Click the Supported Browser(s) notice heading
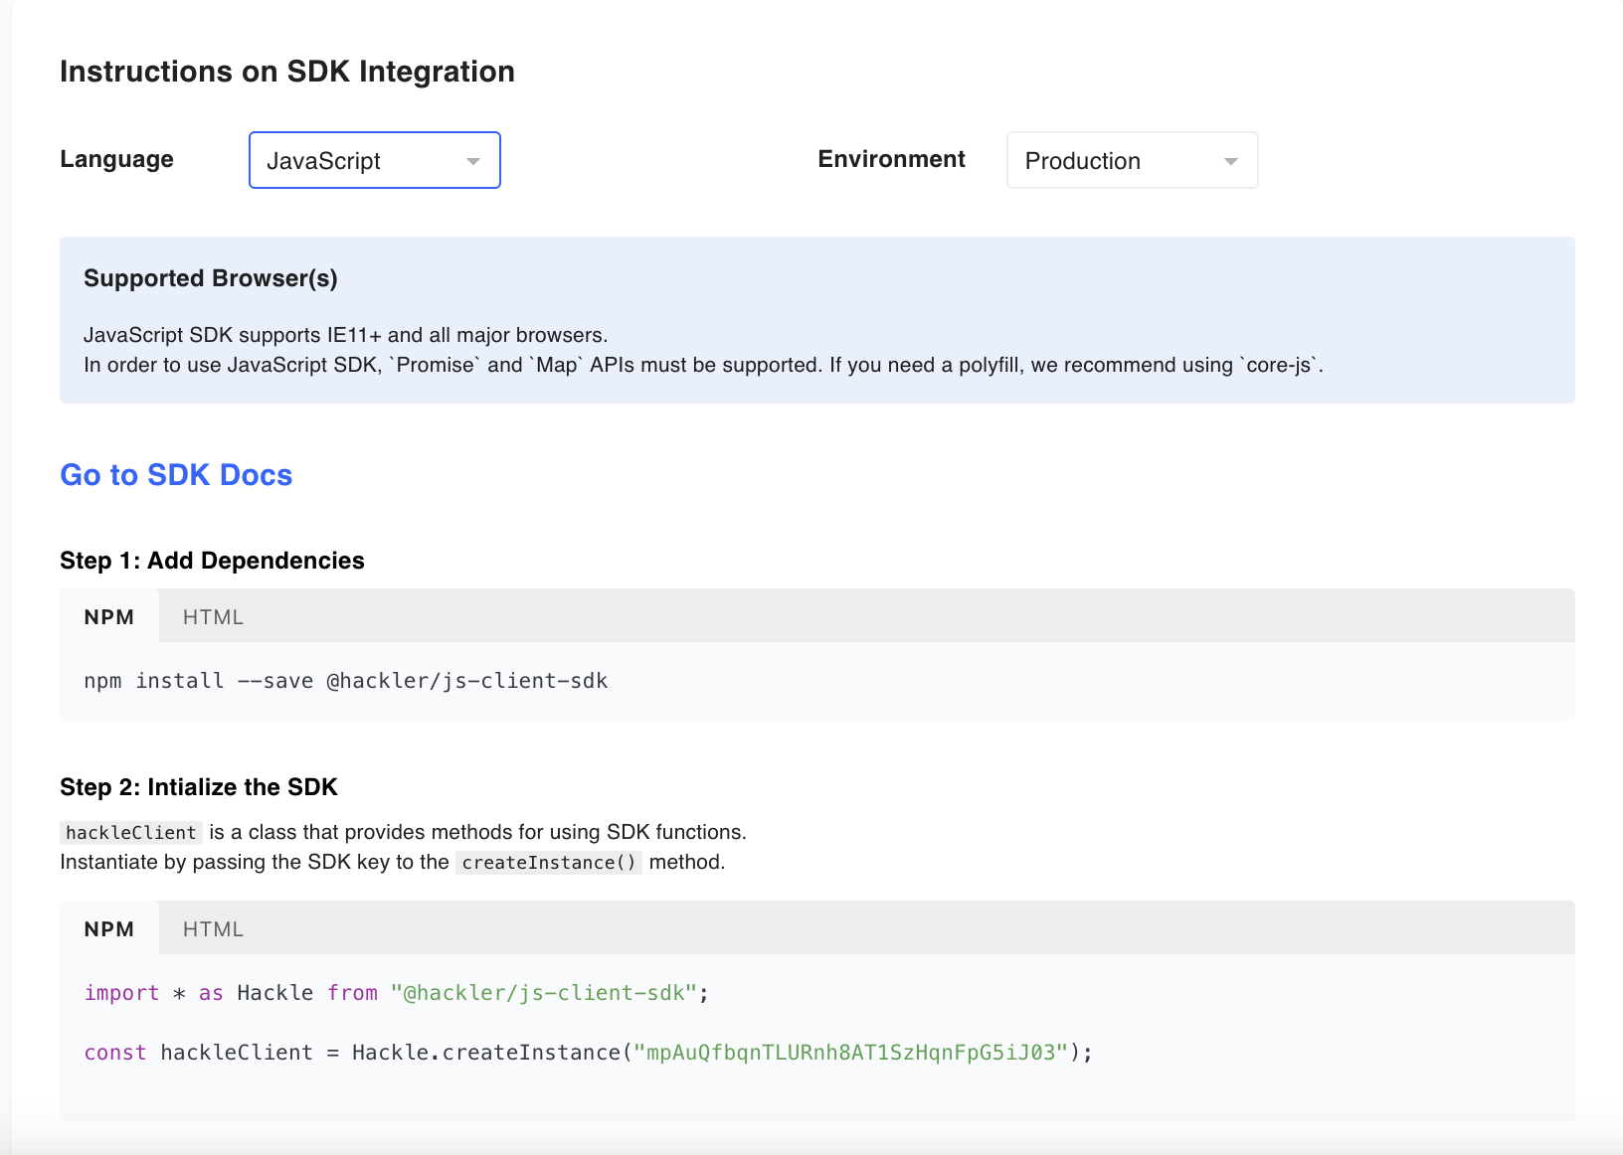Screen dimensions: 1623x1155 point(211,278)
